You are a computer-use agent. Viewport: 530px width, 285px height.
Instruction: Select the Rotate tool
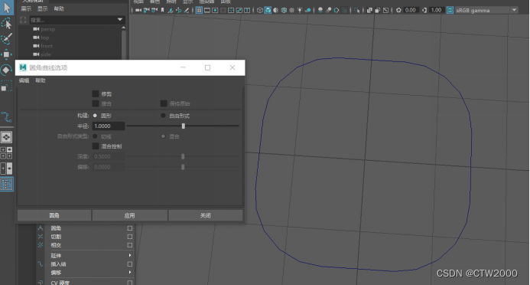[7, 70]
